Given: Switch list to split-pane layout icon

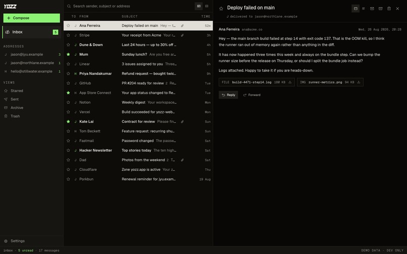Looking at the screenshot, I should [x=198, y=6].
